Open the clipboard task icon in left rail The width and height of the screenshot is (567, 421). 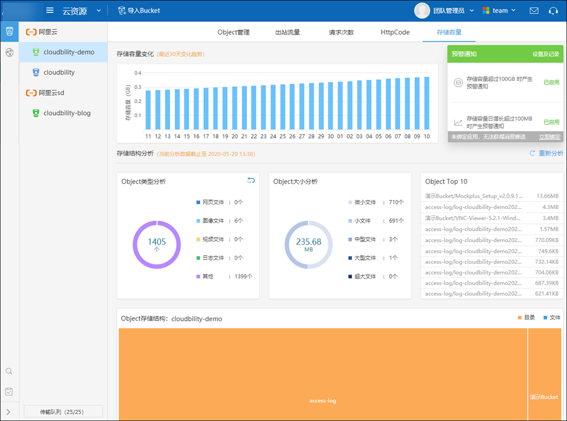pyautogui.click(x=9, y=391)
